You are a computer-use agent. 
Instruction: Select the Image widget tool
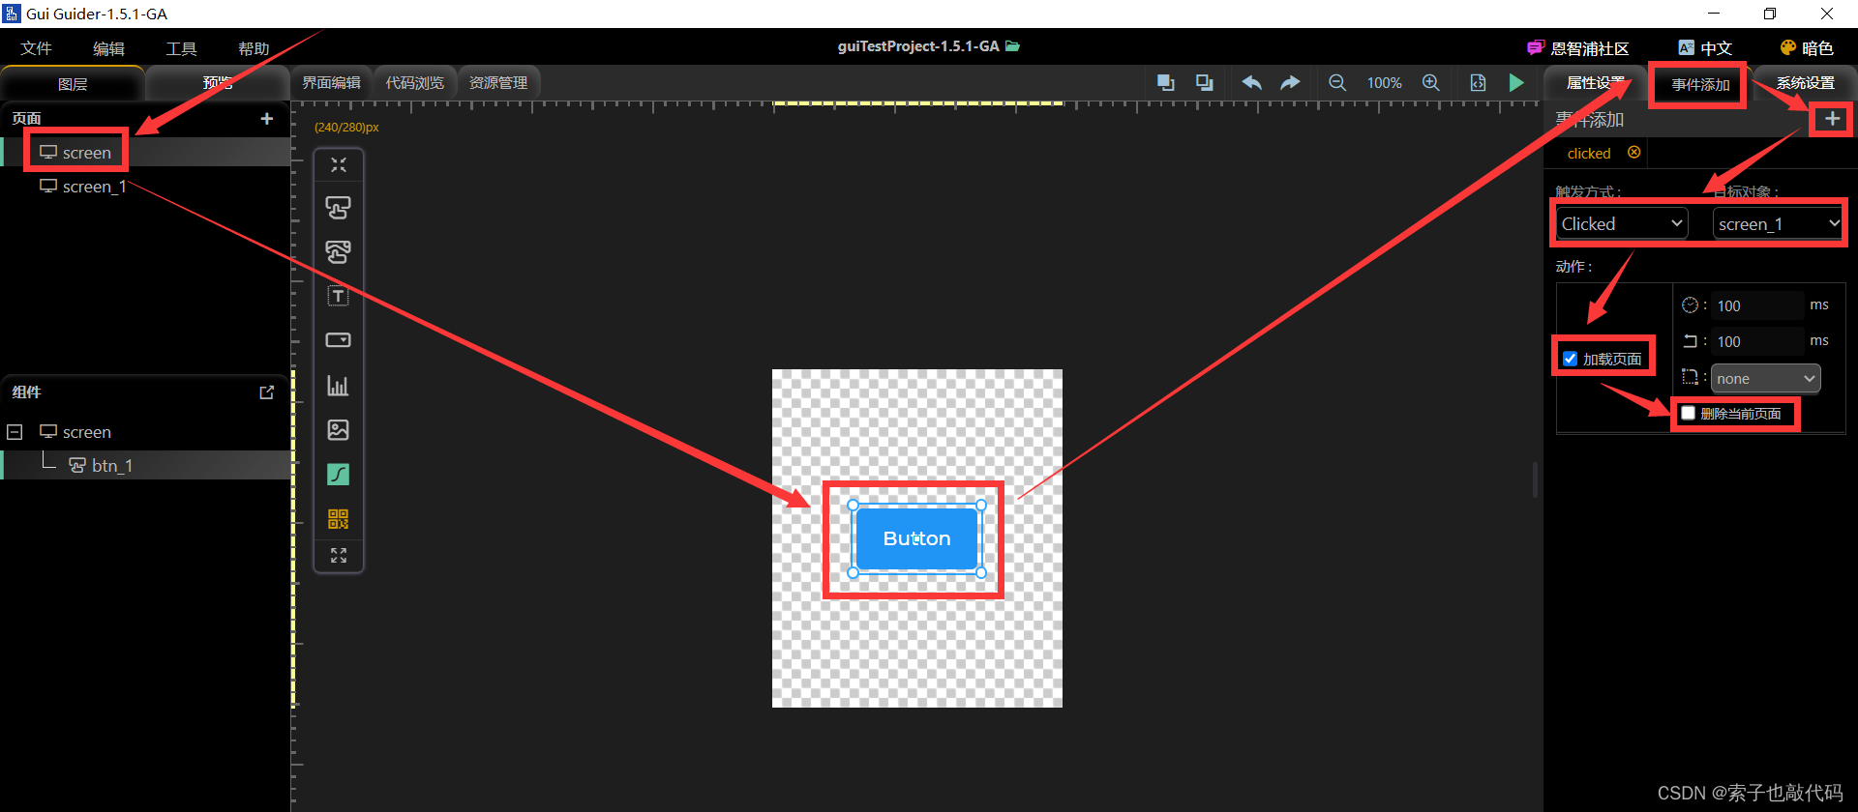click(338, 430)
